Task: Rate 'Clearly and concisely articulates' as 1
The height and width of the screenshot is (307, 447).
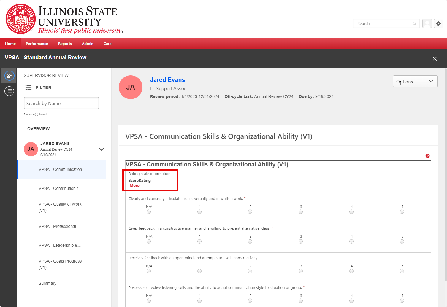Action: pyautogui.click(x=199, y=212)
